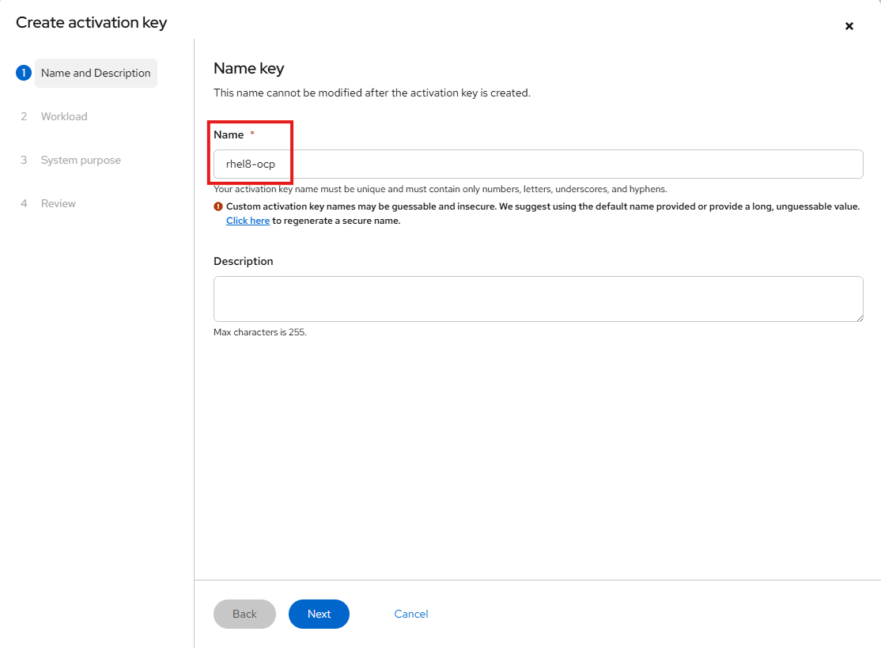Click the Name field containing rhel8-ocp

point(538,164)
